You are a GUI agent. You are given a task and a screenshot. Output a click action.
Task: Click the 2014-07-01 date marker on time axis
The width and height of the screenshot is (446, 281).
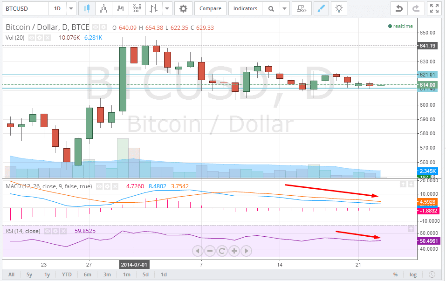click(134, 265)
